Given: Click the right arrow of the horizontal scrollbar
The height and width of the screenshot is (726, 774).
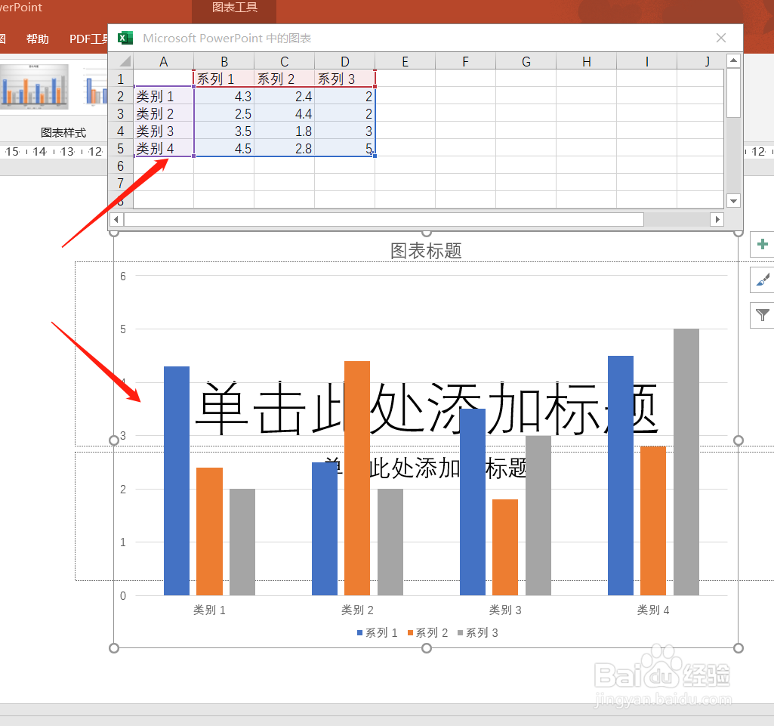Looking at the screenshot, I should tap(718, 219).
